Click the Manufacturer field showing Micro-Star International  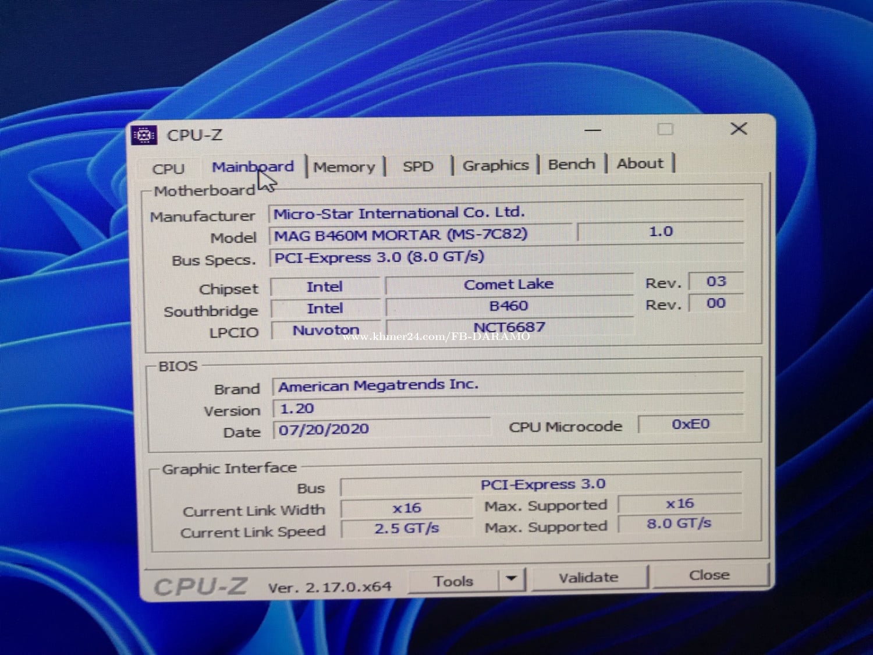coord(505,213)
